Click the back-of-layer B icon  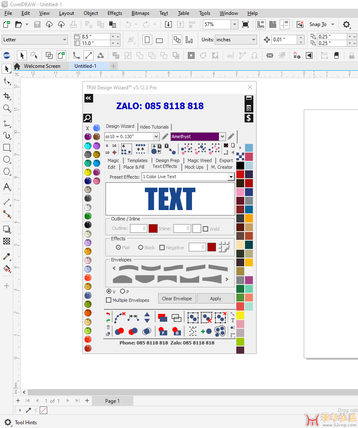(x=177, y=331)
